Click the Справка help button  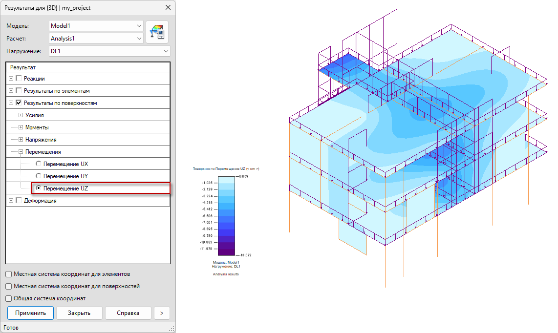[x=128, y=313]
